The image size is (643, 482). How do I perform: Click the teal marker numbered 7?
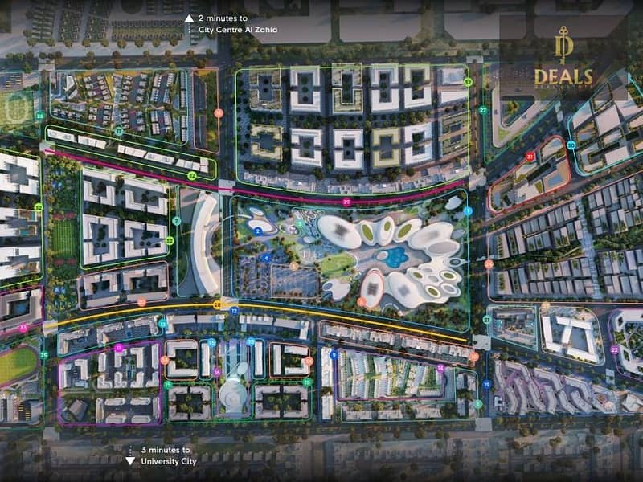[176, 221]
